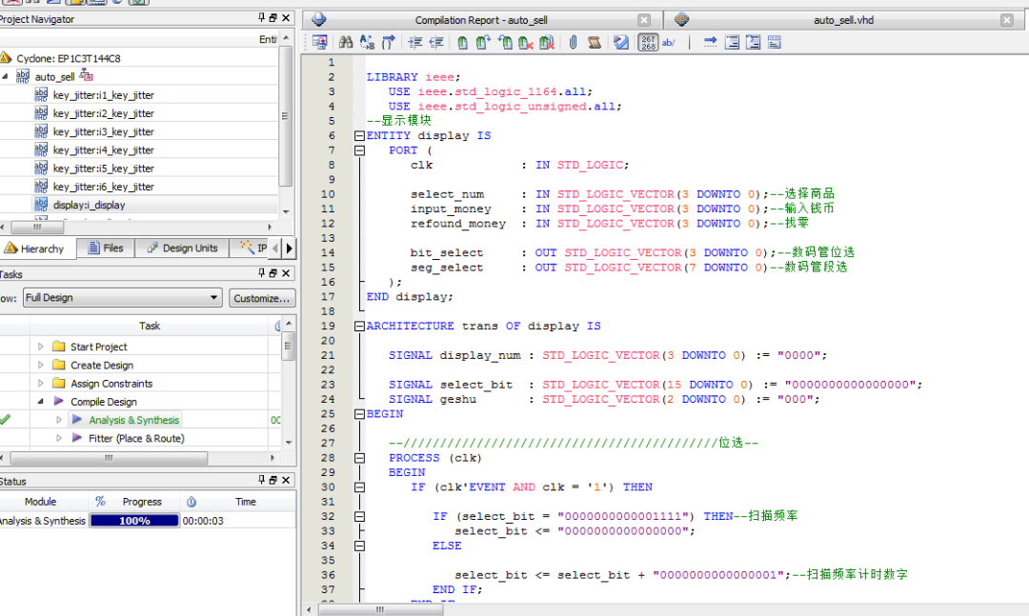Click the scroll-shaped template icon
1029x616 pixels.
(x=595, y=42)
